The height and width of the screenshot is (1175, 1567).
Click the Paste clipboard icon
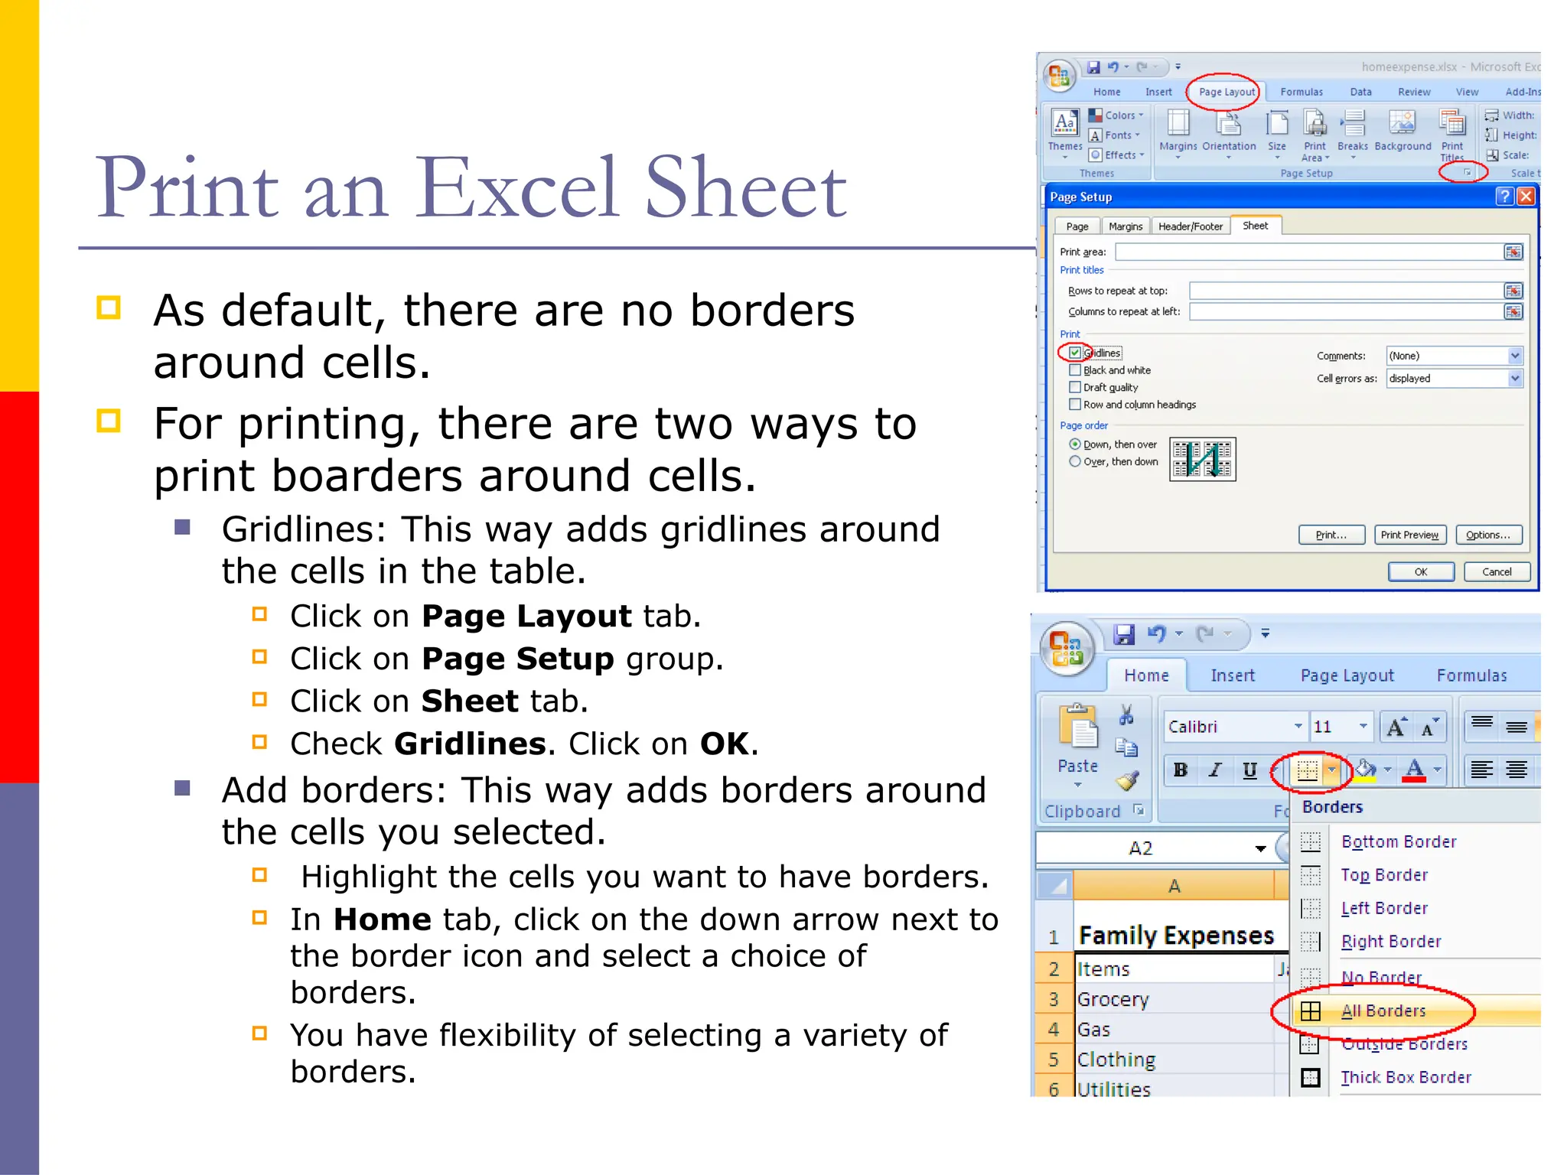pos(1077,727)
